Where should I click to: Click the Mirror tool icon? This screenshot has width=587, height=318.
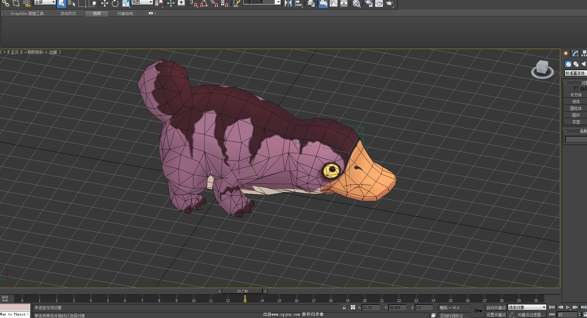coord(288,3)
